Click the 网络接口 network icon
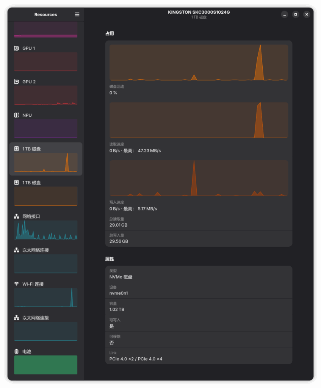This screenshot has width=321, height=388. 16,216
